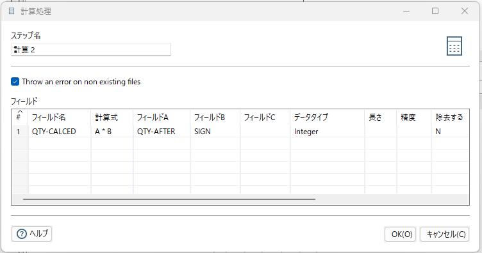Click the フィールドC column header

click(x=265, y=117)
